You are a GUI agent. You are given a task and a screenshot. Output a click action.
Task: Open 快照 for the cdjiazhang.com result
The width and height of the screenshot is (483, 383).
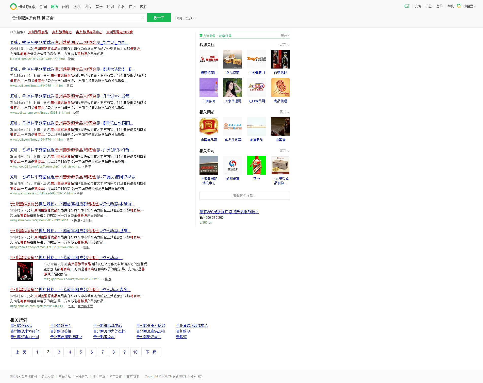click(x=76, y=113)
